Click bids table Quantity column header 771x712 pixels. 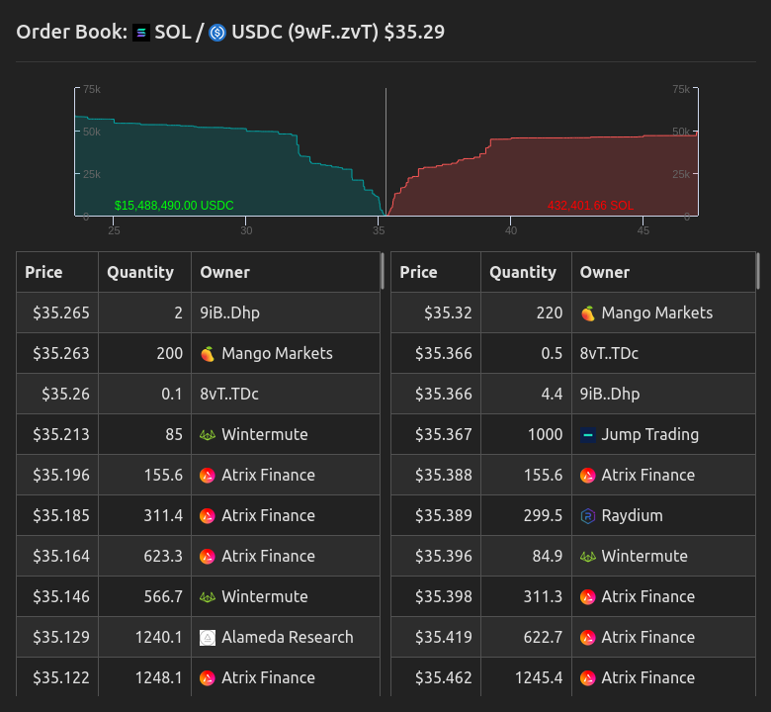(x=140, y=272)
